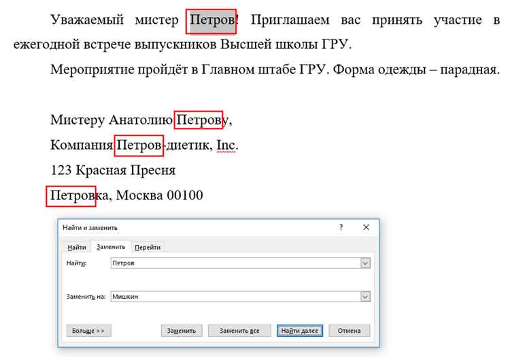Expand the Найти field dropdown arrow
This screenshot has height=362, width=510.
365,263
